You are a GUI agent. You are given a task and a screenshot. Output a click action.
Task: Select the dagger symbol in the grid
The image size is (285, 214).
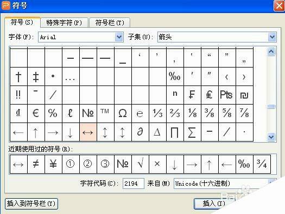(x=18, y=77)
